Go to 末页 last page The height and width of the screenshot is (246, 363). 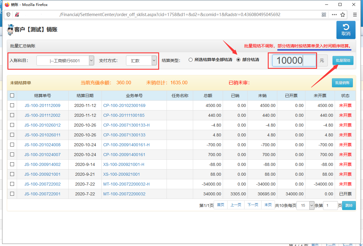point(268,205)
